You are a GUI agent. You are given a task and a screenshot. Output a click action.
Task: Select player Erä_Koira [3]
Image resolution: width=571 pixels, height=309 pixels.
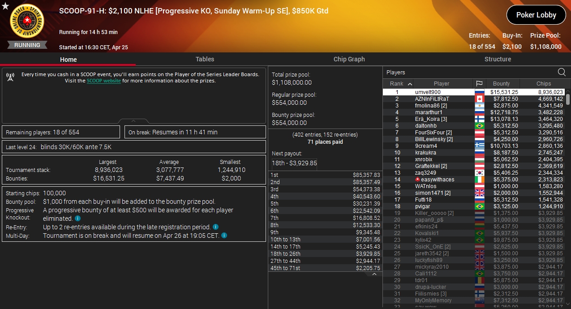[474, 119]
